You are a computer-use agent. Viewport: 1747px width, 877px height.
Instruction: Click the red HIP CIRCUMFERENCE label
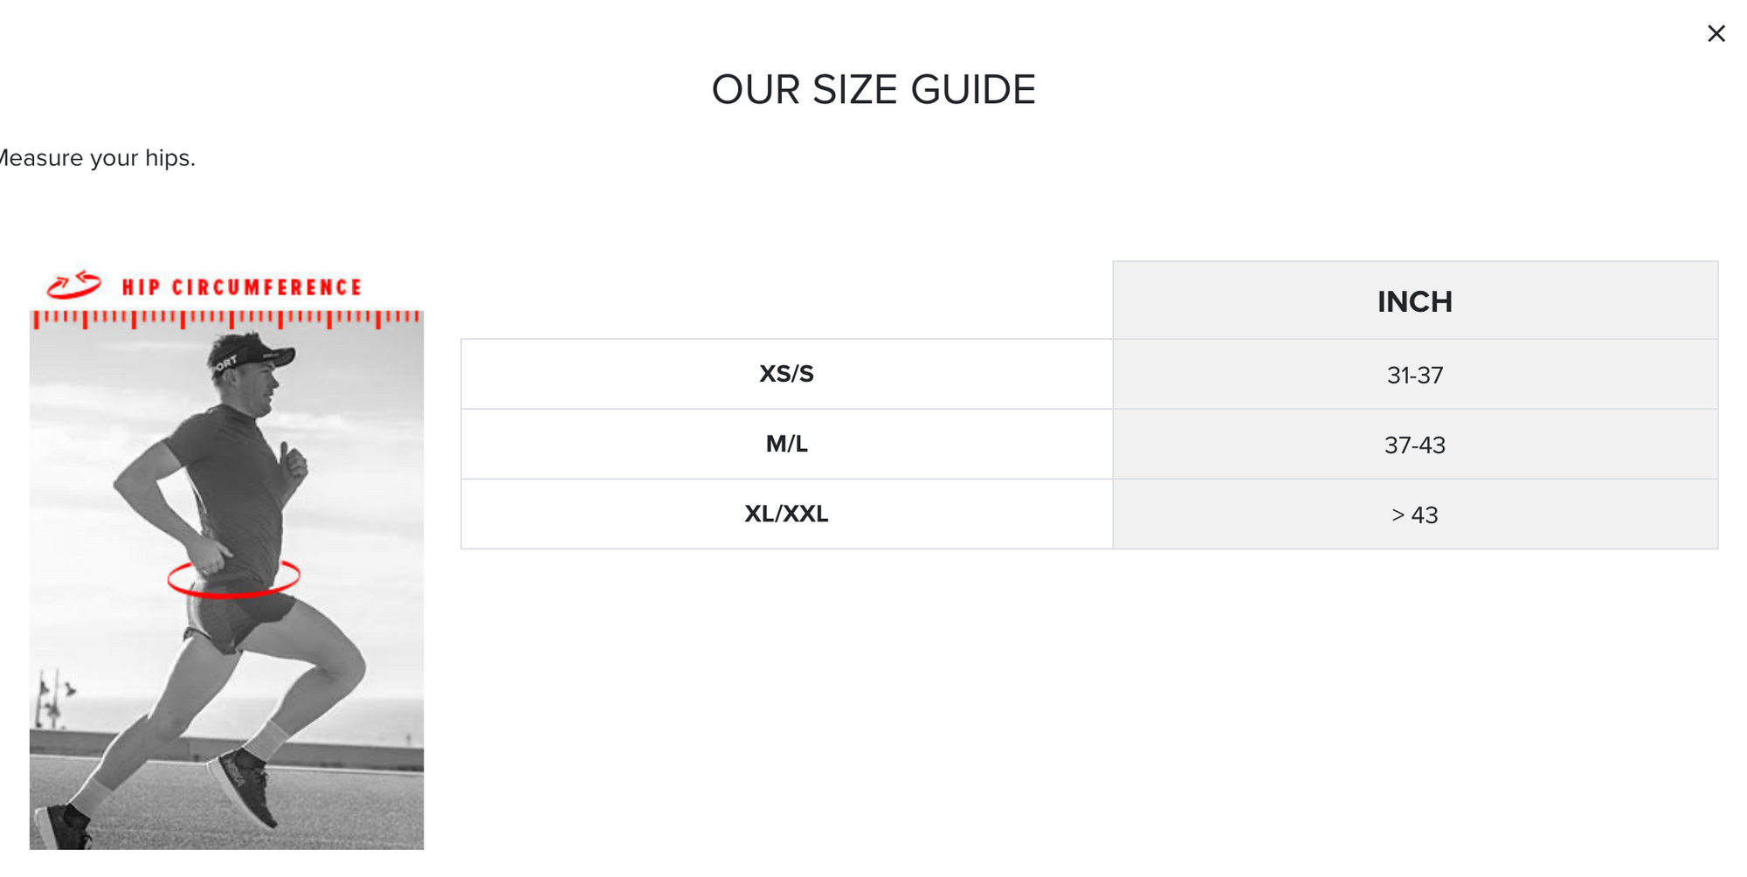[241, 287]
